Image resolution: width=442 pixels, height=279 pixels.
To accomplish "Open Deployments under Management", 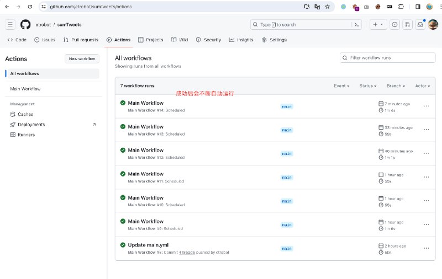I will pyautogui.click(x=27, y=124).
